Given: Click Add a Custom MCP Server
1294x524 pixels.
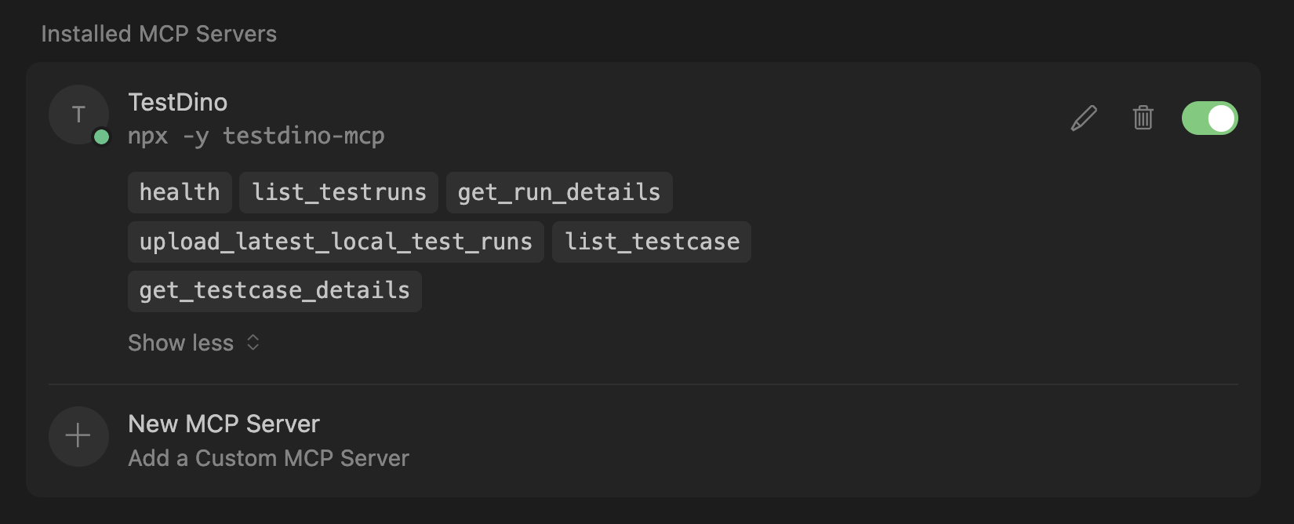Looking at the screenshot, I should 267,458.
